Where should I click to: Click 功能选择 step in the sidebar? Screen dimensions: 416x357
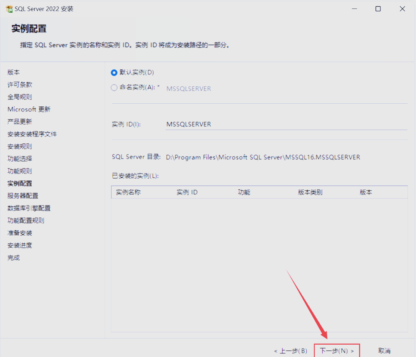(x=20, y=159)
